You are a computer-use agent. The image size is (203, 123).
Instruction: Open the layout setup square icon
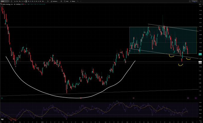(x=190, y=1)
